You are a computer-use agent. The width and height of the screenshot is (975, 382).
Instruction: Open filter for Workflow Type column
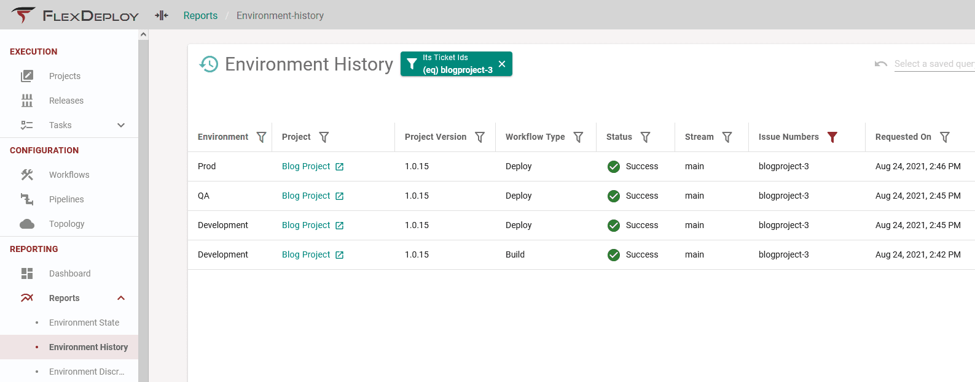578,137
